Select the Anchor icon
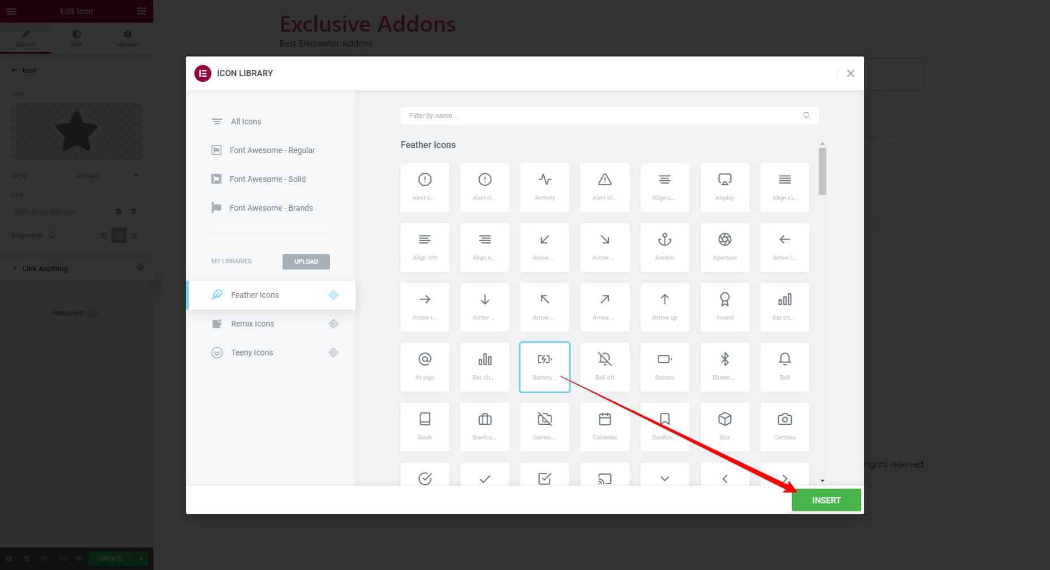The width and height of the screenshot is (1050, 570). pos(665,247)
